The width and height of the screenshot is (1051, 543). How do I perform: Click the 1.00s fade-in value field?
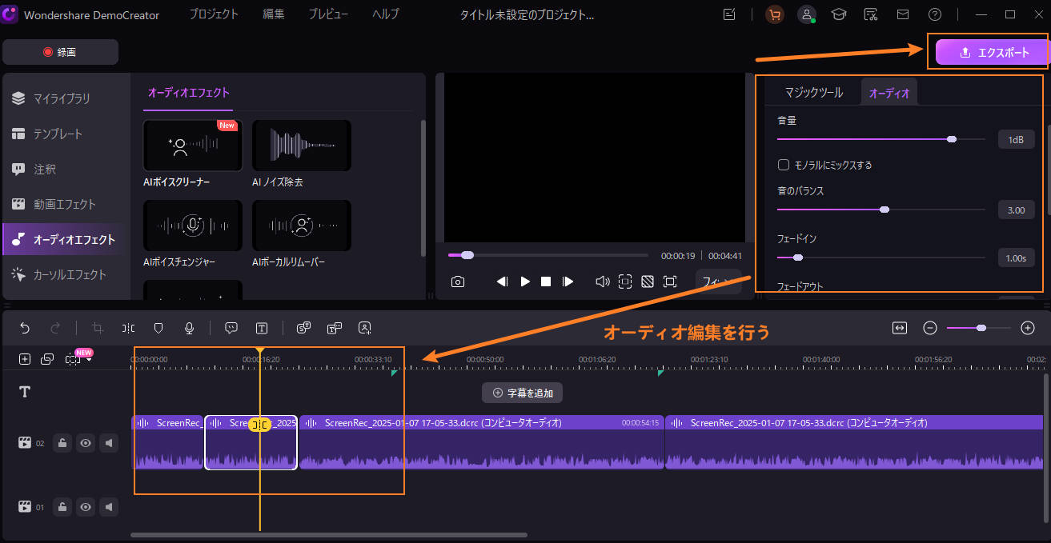[x=1016, y=258]
